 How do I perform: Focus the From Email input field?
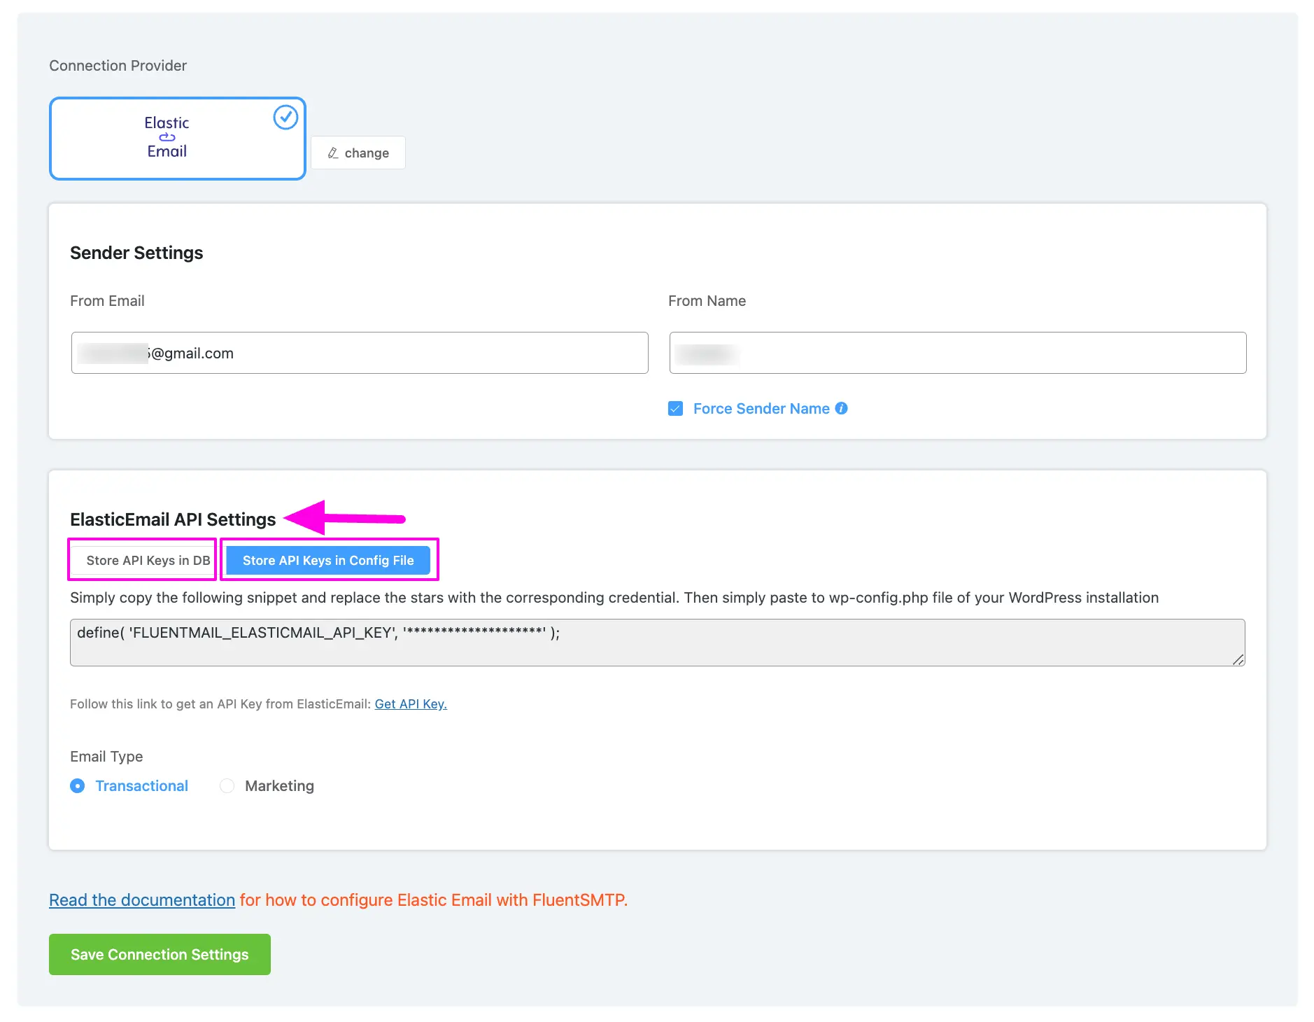(x=360, y=353)
